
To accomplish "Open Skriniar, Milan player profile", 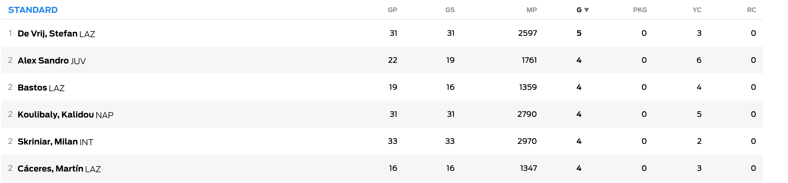I will click(x=48, y=141).
